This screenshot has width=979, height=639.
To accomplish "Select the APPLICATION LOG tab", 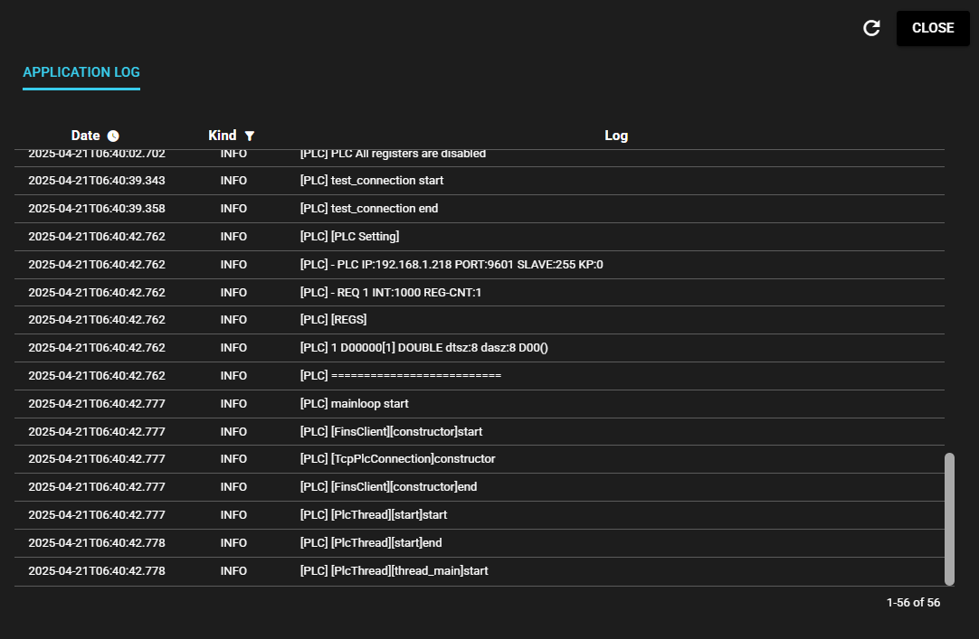I will 81,72.
